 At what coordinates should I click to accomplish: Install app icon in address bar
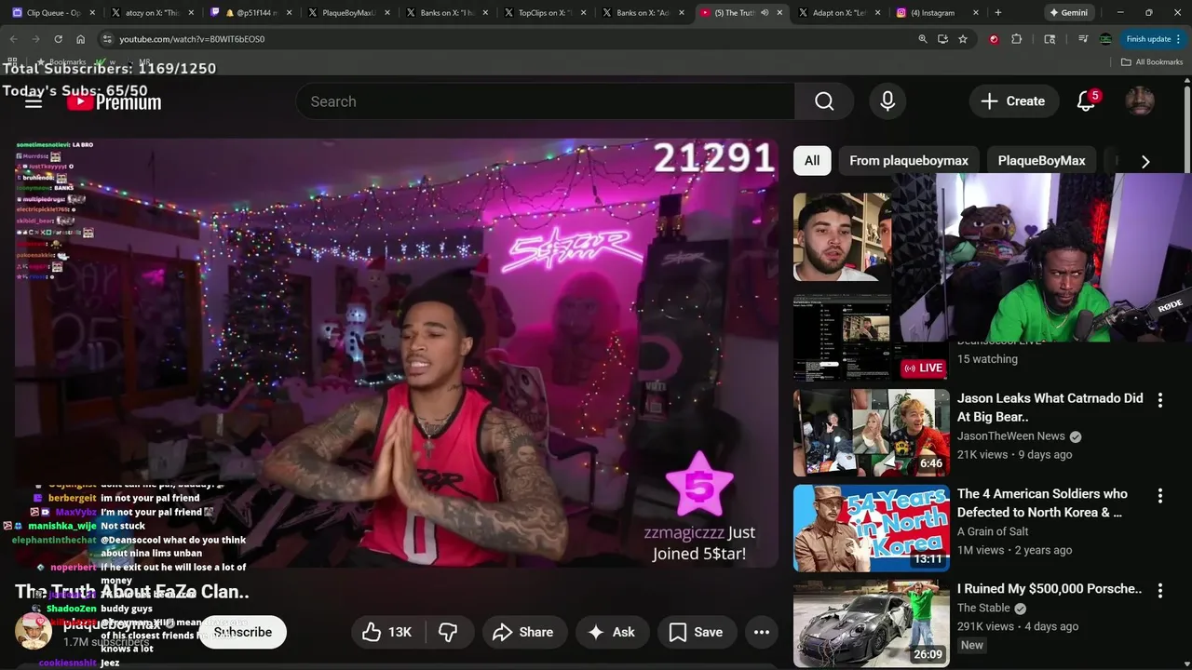tap(942, 39)
